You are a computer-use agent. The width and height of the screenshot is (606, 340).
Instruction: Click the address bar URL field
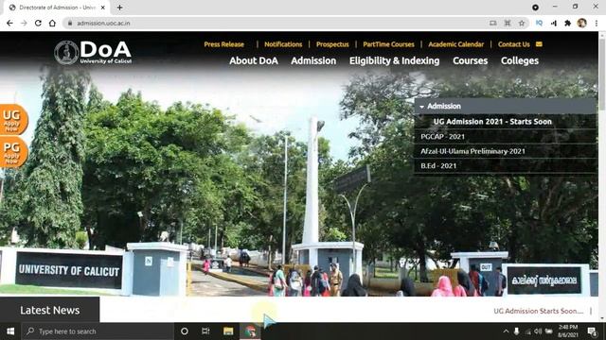(103, 23)
